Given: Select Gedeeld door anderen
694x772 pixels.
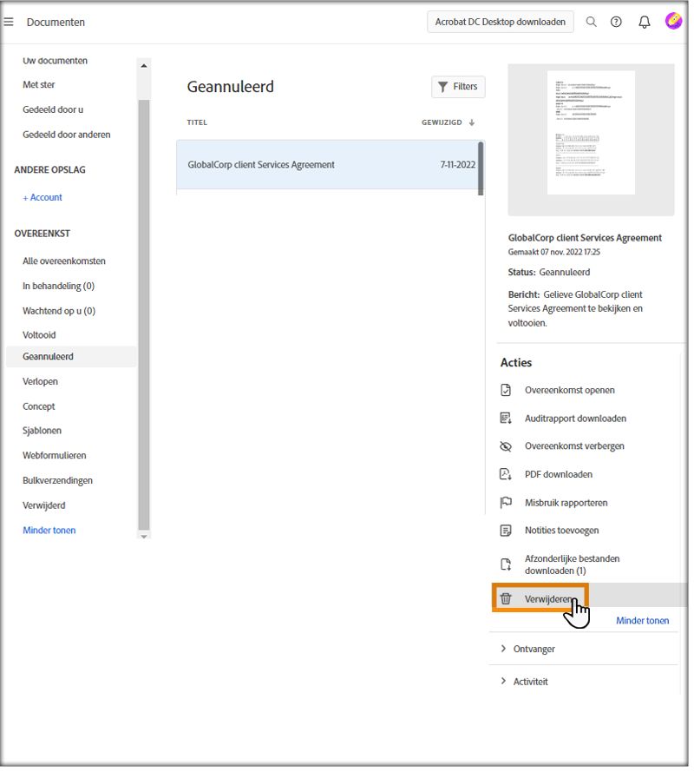Looking at the screenshot, I should (67, 135).
